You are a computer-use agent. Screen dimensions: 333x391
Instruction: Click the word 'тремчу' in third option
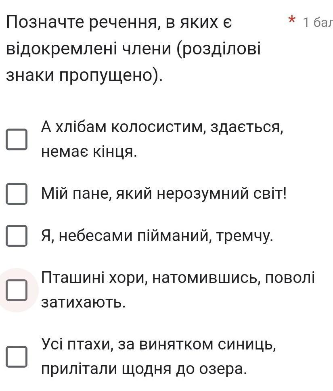(243, 236)
